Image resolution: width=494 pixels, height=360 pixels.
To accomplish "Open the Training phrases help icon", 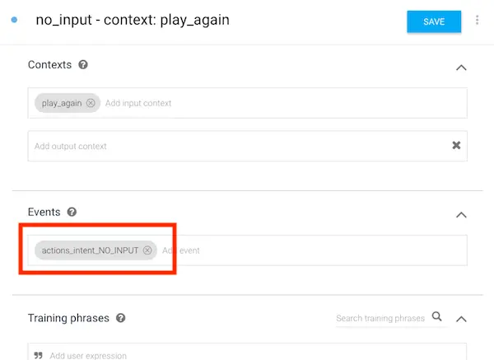I will pyautogui.click(x=121, y=318).
